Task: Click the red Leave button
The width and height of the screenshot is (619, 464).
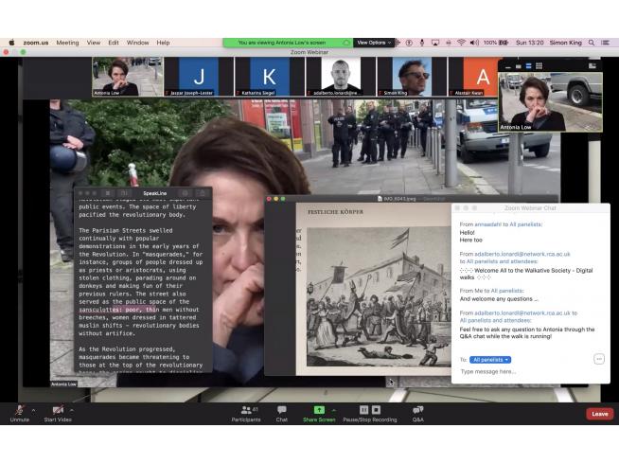Action: point(599,414)
